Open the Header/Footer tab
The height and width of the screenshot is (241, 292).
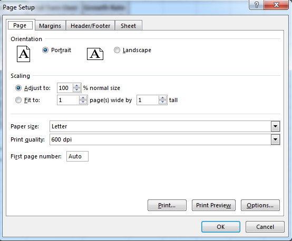tap(90, 26)
